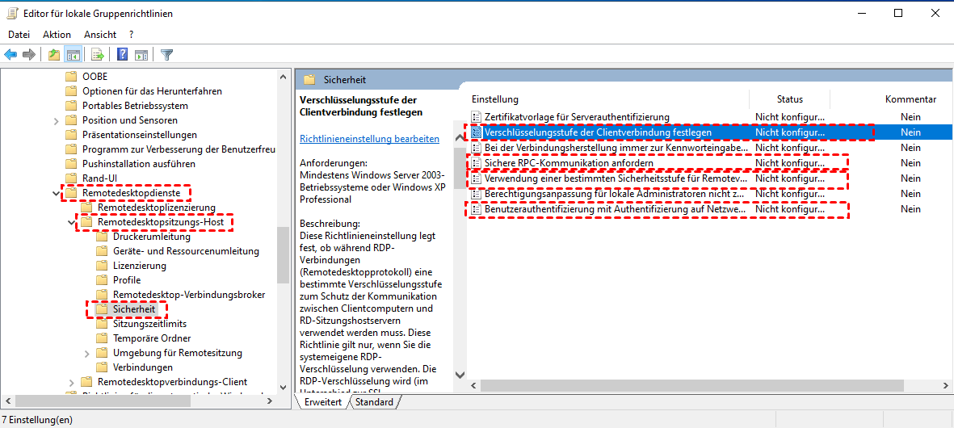The width and height of the screenshot is (954, 428).
Task: Click folder icon beside Druckerumleitung
Action: coord(102,237)
